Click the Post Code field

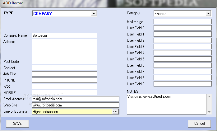click(x=64, y=62)
